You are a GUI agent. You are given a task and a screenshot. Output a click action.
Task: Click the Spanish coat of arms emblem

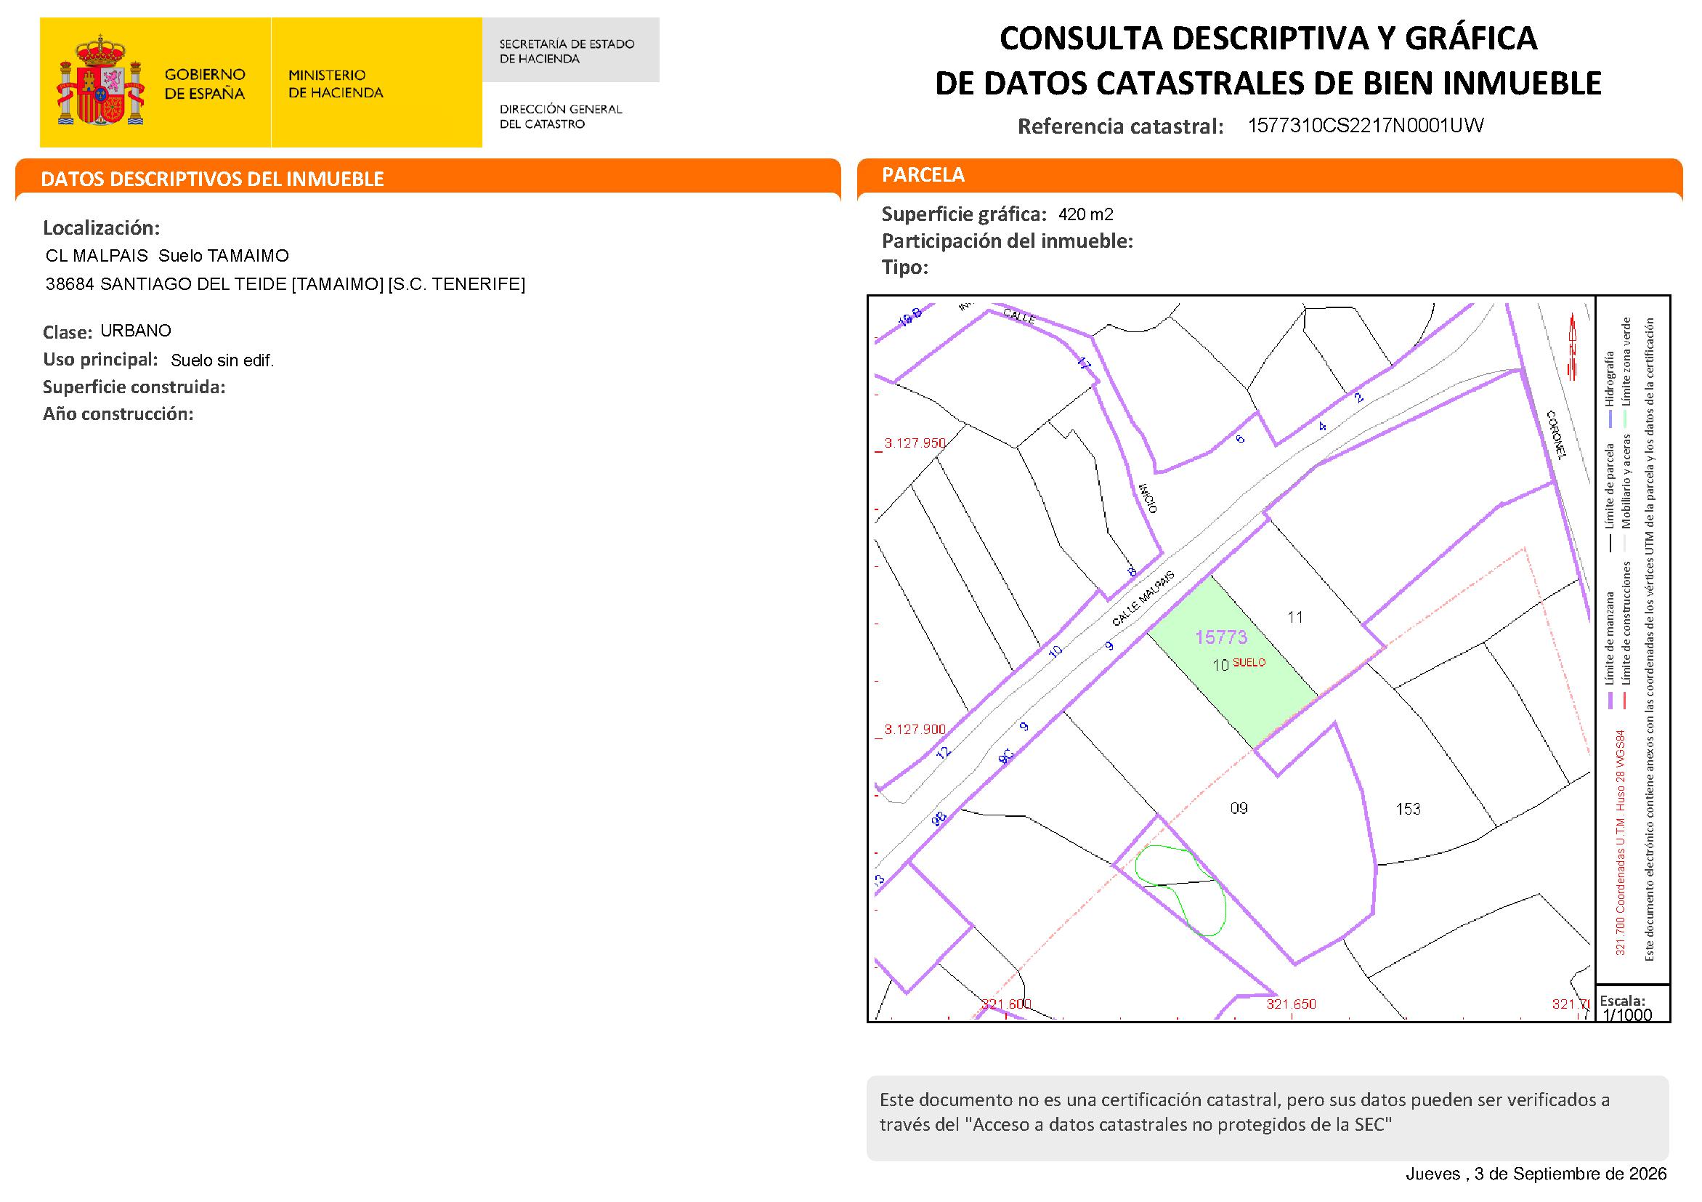click(x=100, y=80)
